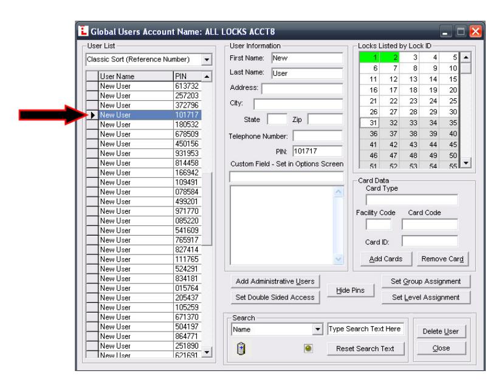Select user row with PIN 166942
Viewport: 502px width, 385px height.
144,172
